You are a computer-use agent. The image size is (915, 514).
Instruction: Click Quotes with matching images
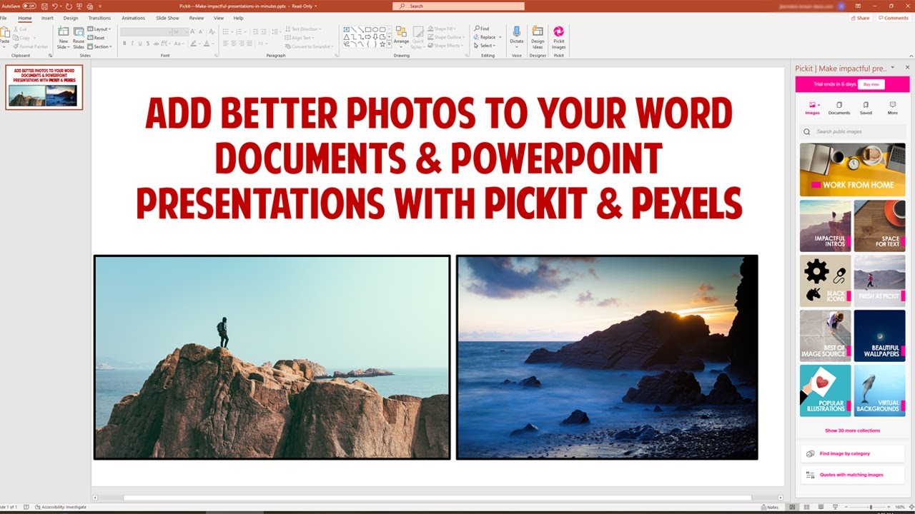pyautogui.click(x=851, y=475)
